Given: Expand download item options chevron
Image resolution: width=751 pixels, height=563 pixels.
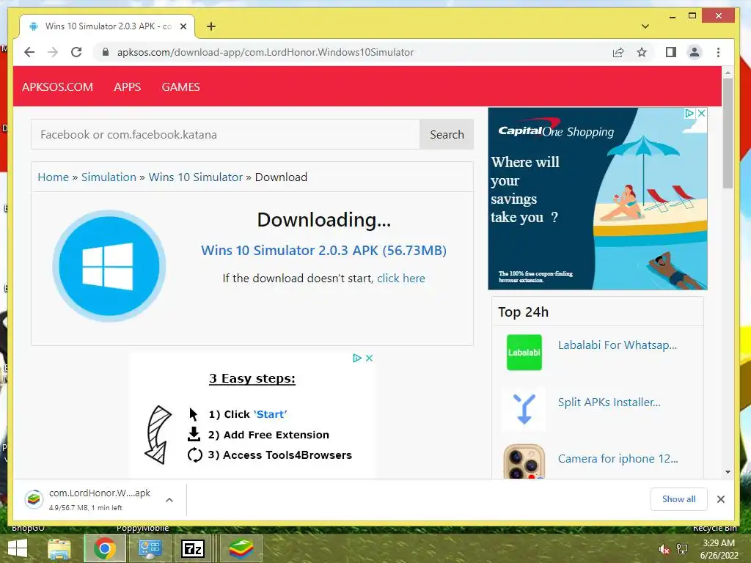Looking at the screenshot, I should (x=169, y=500).
